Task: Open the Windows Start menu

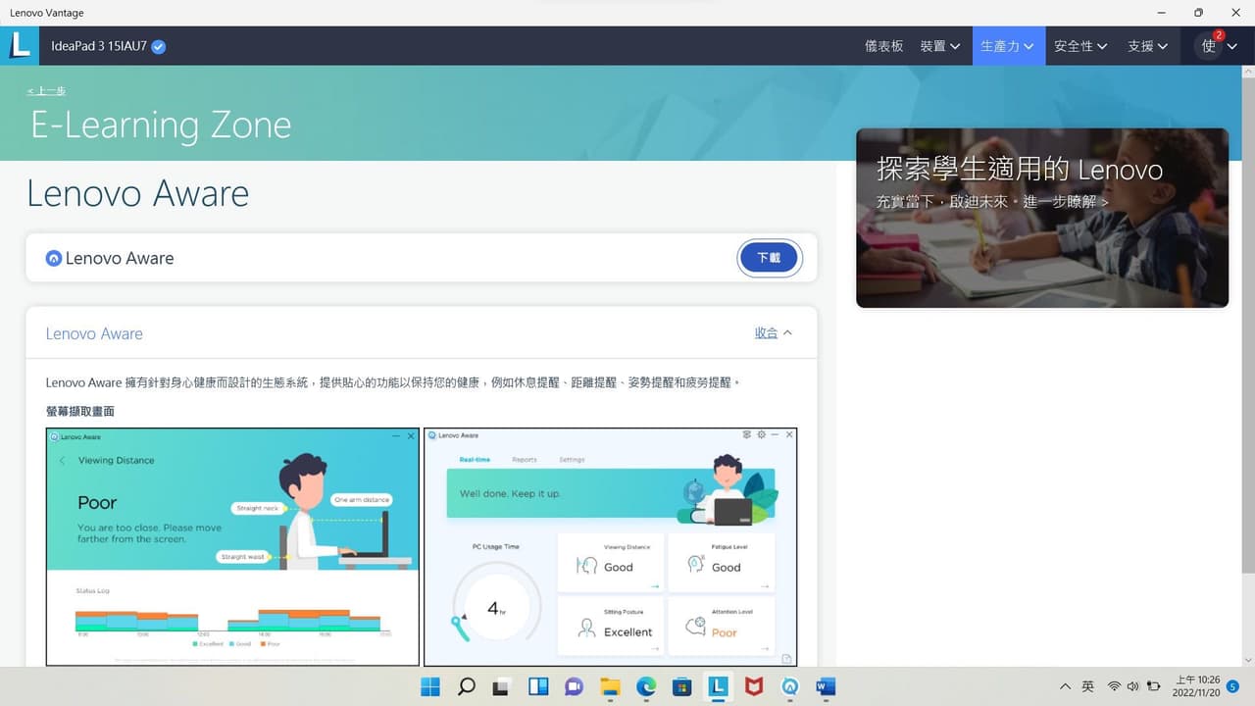Action: (430, 686)
